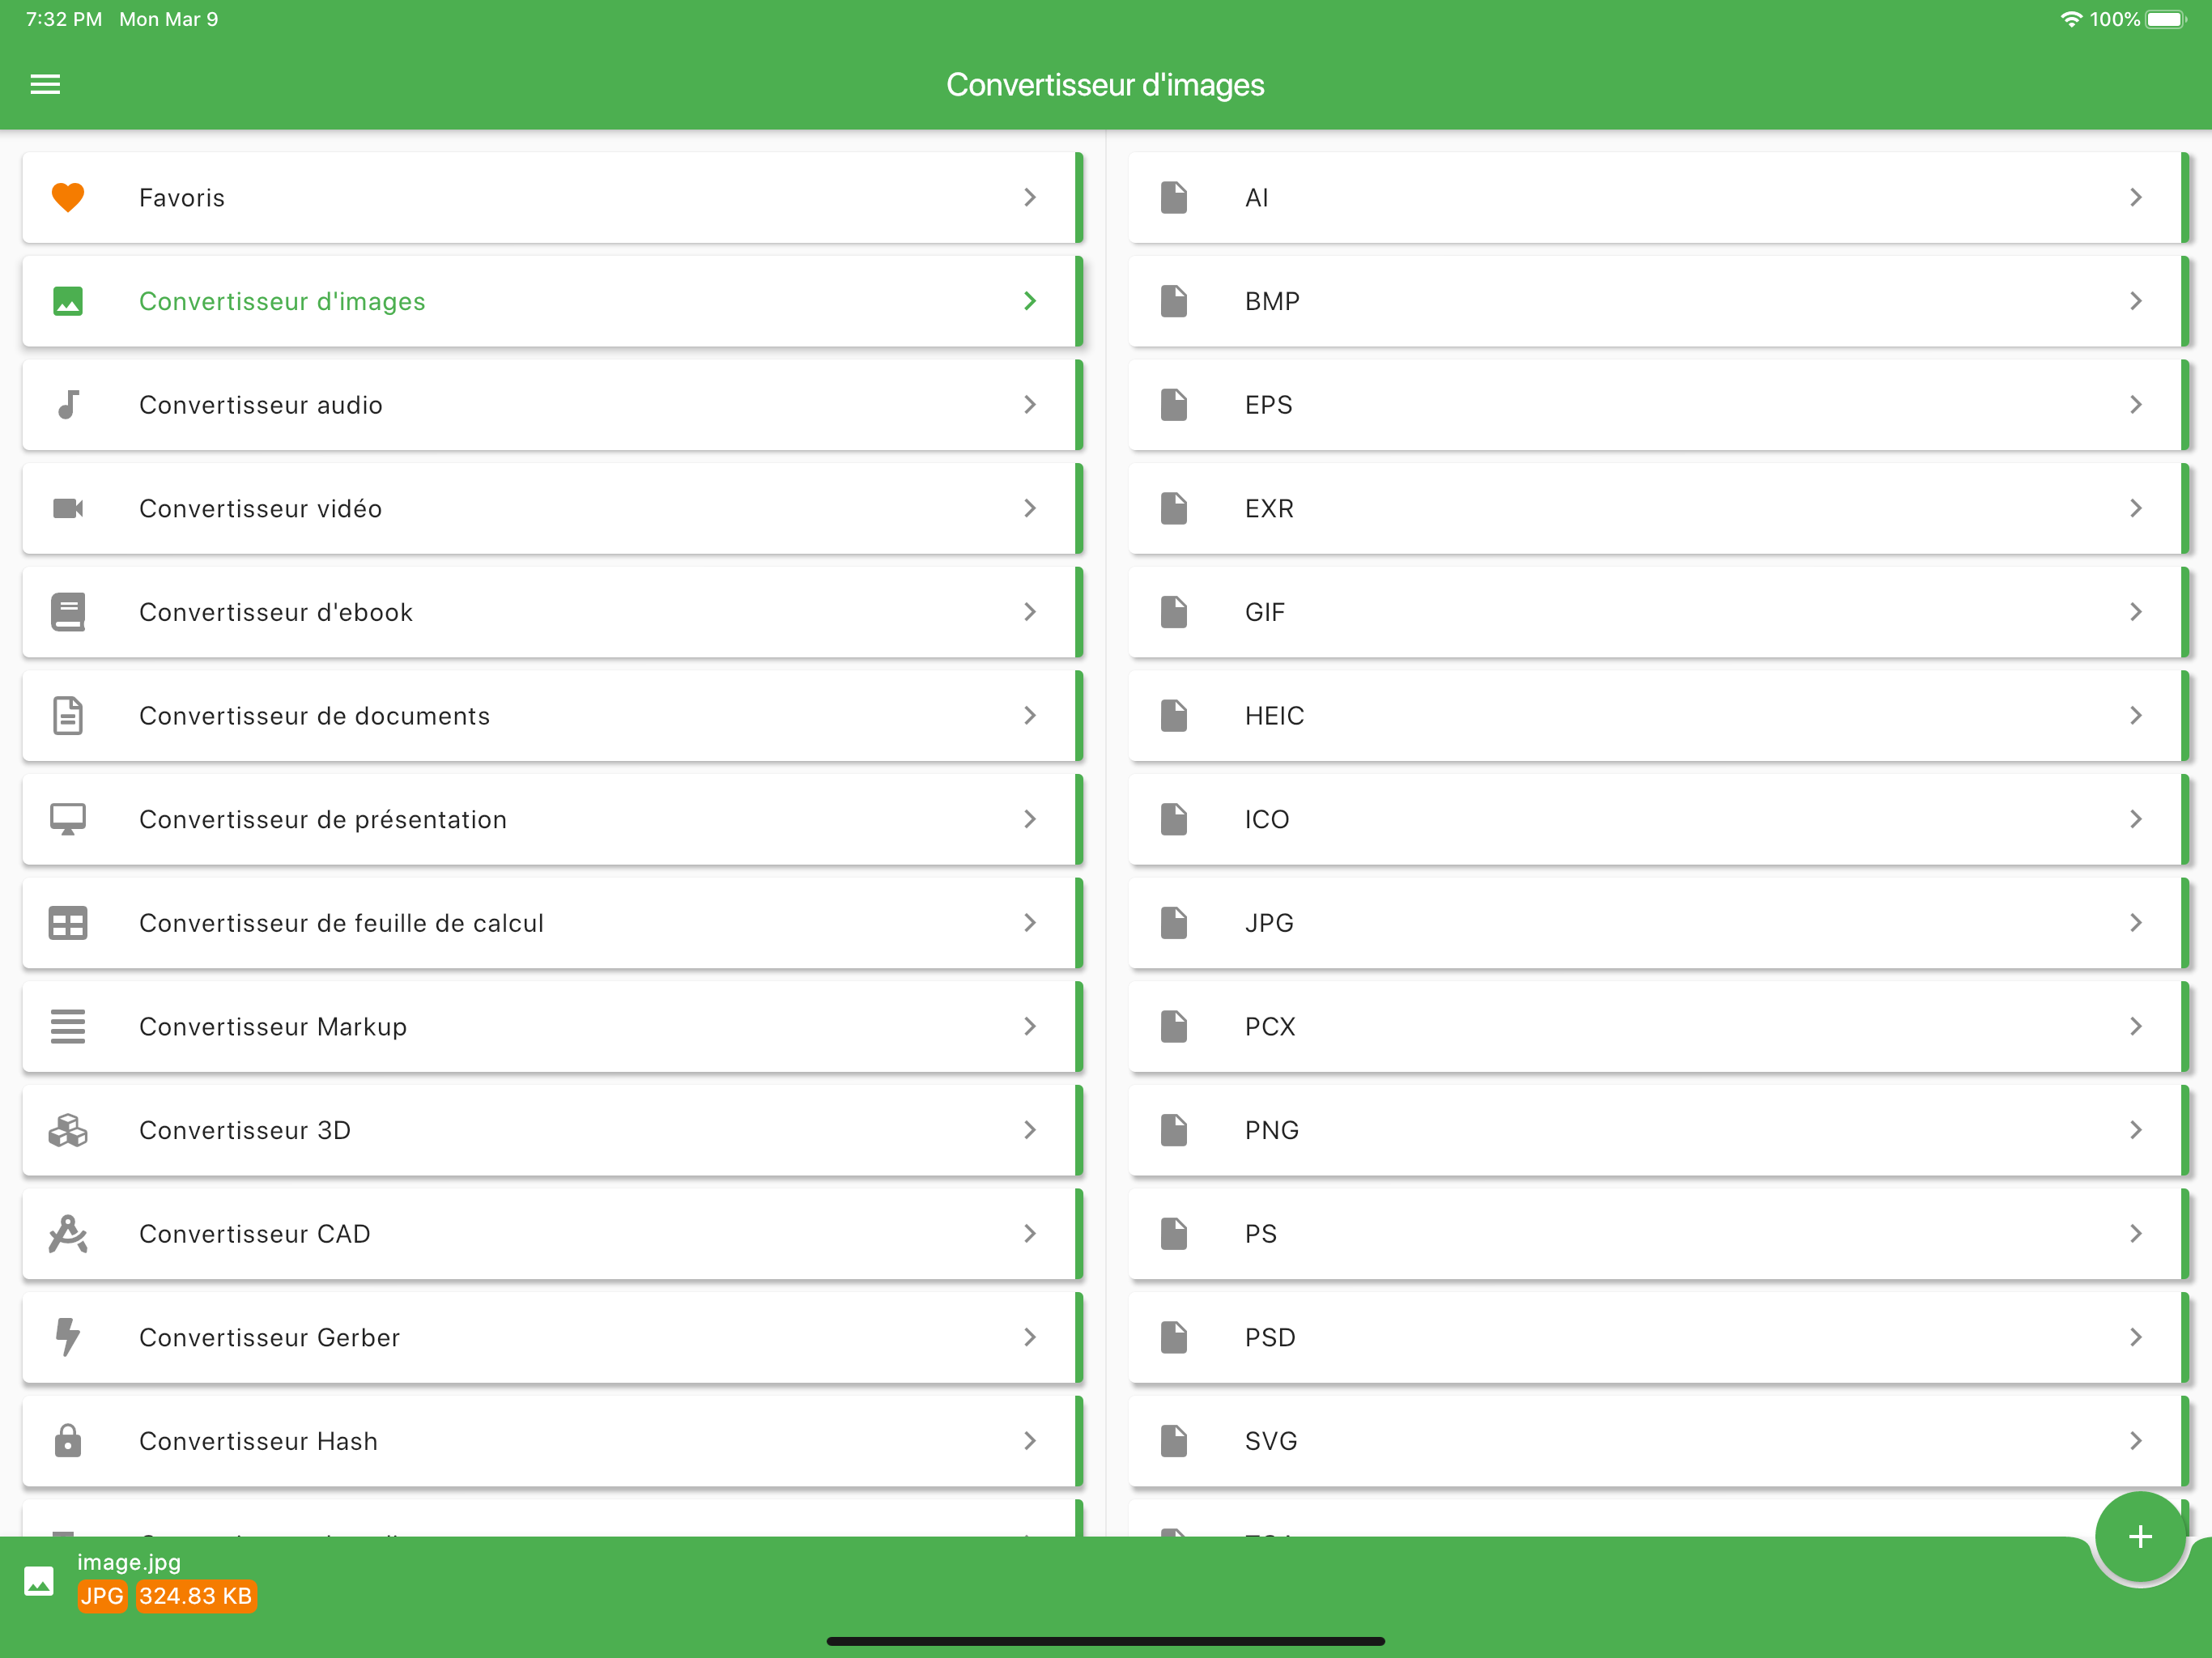Expand the PNG format arrow
The height and width of the screenshot is (1658, 2212).
[x=2136, y=1130]
